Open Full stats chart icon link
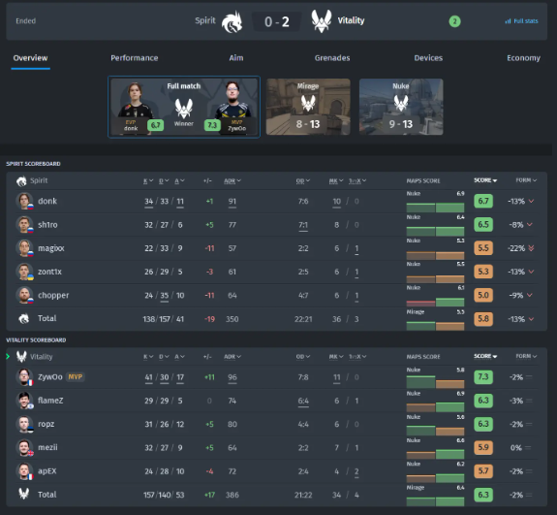This screenshot has height=515, width=557. (x=521, y=21)
